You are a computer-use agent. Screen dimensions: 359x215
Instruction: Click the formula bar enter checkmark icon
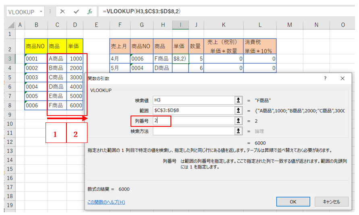[76, 12]
